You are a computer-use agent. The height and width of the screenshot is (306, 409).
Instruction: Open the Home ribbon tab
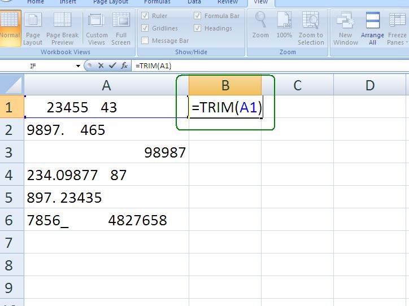36,2
